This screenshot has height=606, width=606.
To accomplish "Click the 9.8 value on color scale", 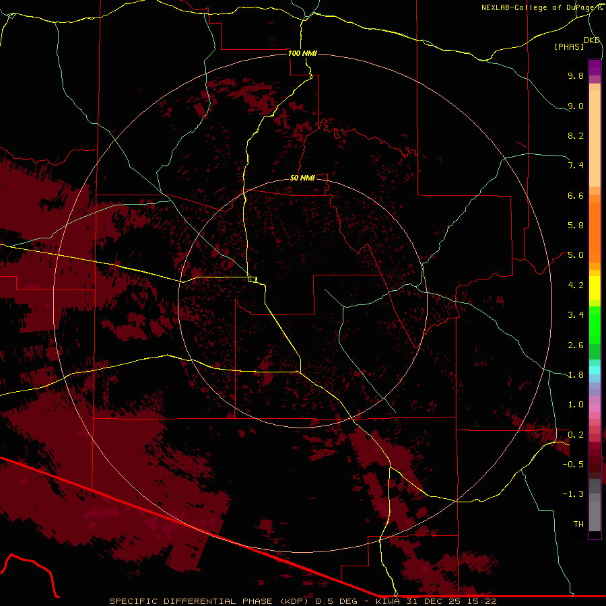I will click(x=576, y=75).
